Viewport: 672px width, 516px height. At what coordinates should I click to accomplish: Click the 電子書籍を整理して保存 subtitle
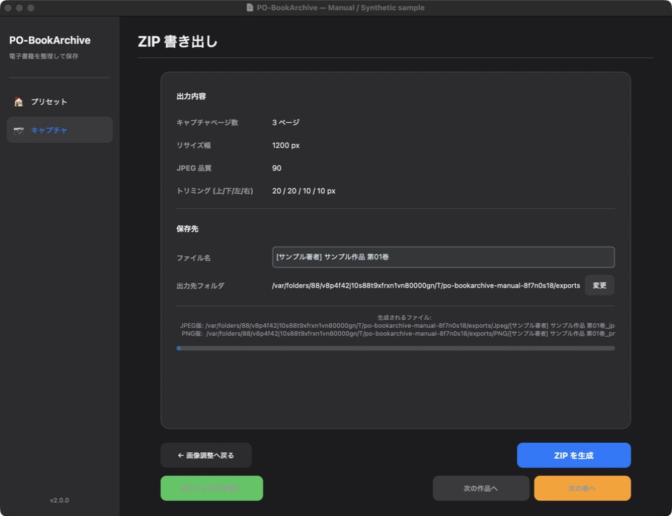[44, 56]
